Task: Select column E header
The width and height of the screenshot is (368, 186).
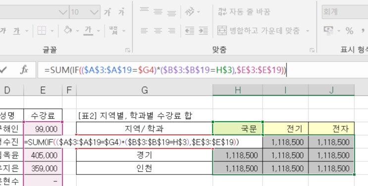Action: 43,90
